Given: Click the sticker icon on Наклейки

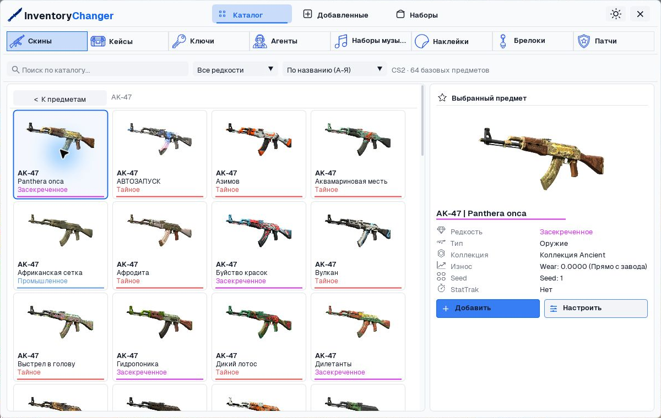Looking at the screenshot, I should pyautogui.click(x=422, y=41).
